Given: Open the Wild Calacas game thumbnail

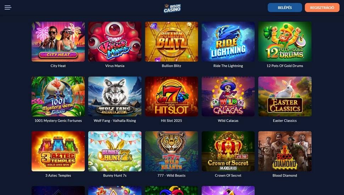Looking at the screenshot, I should [228, 96].
